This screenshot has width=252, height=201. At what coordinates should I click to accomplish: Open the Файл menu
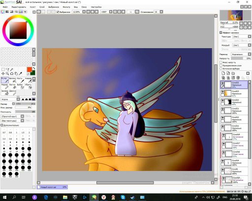5,7
